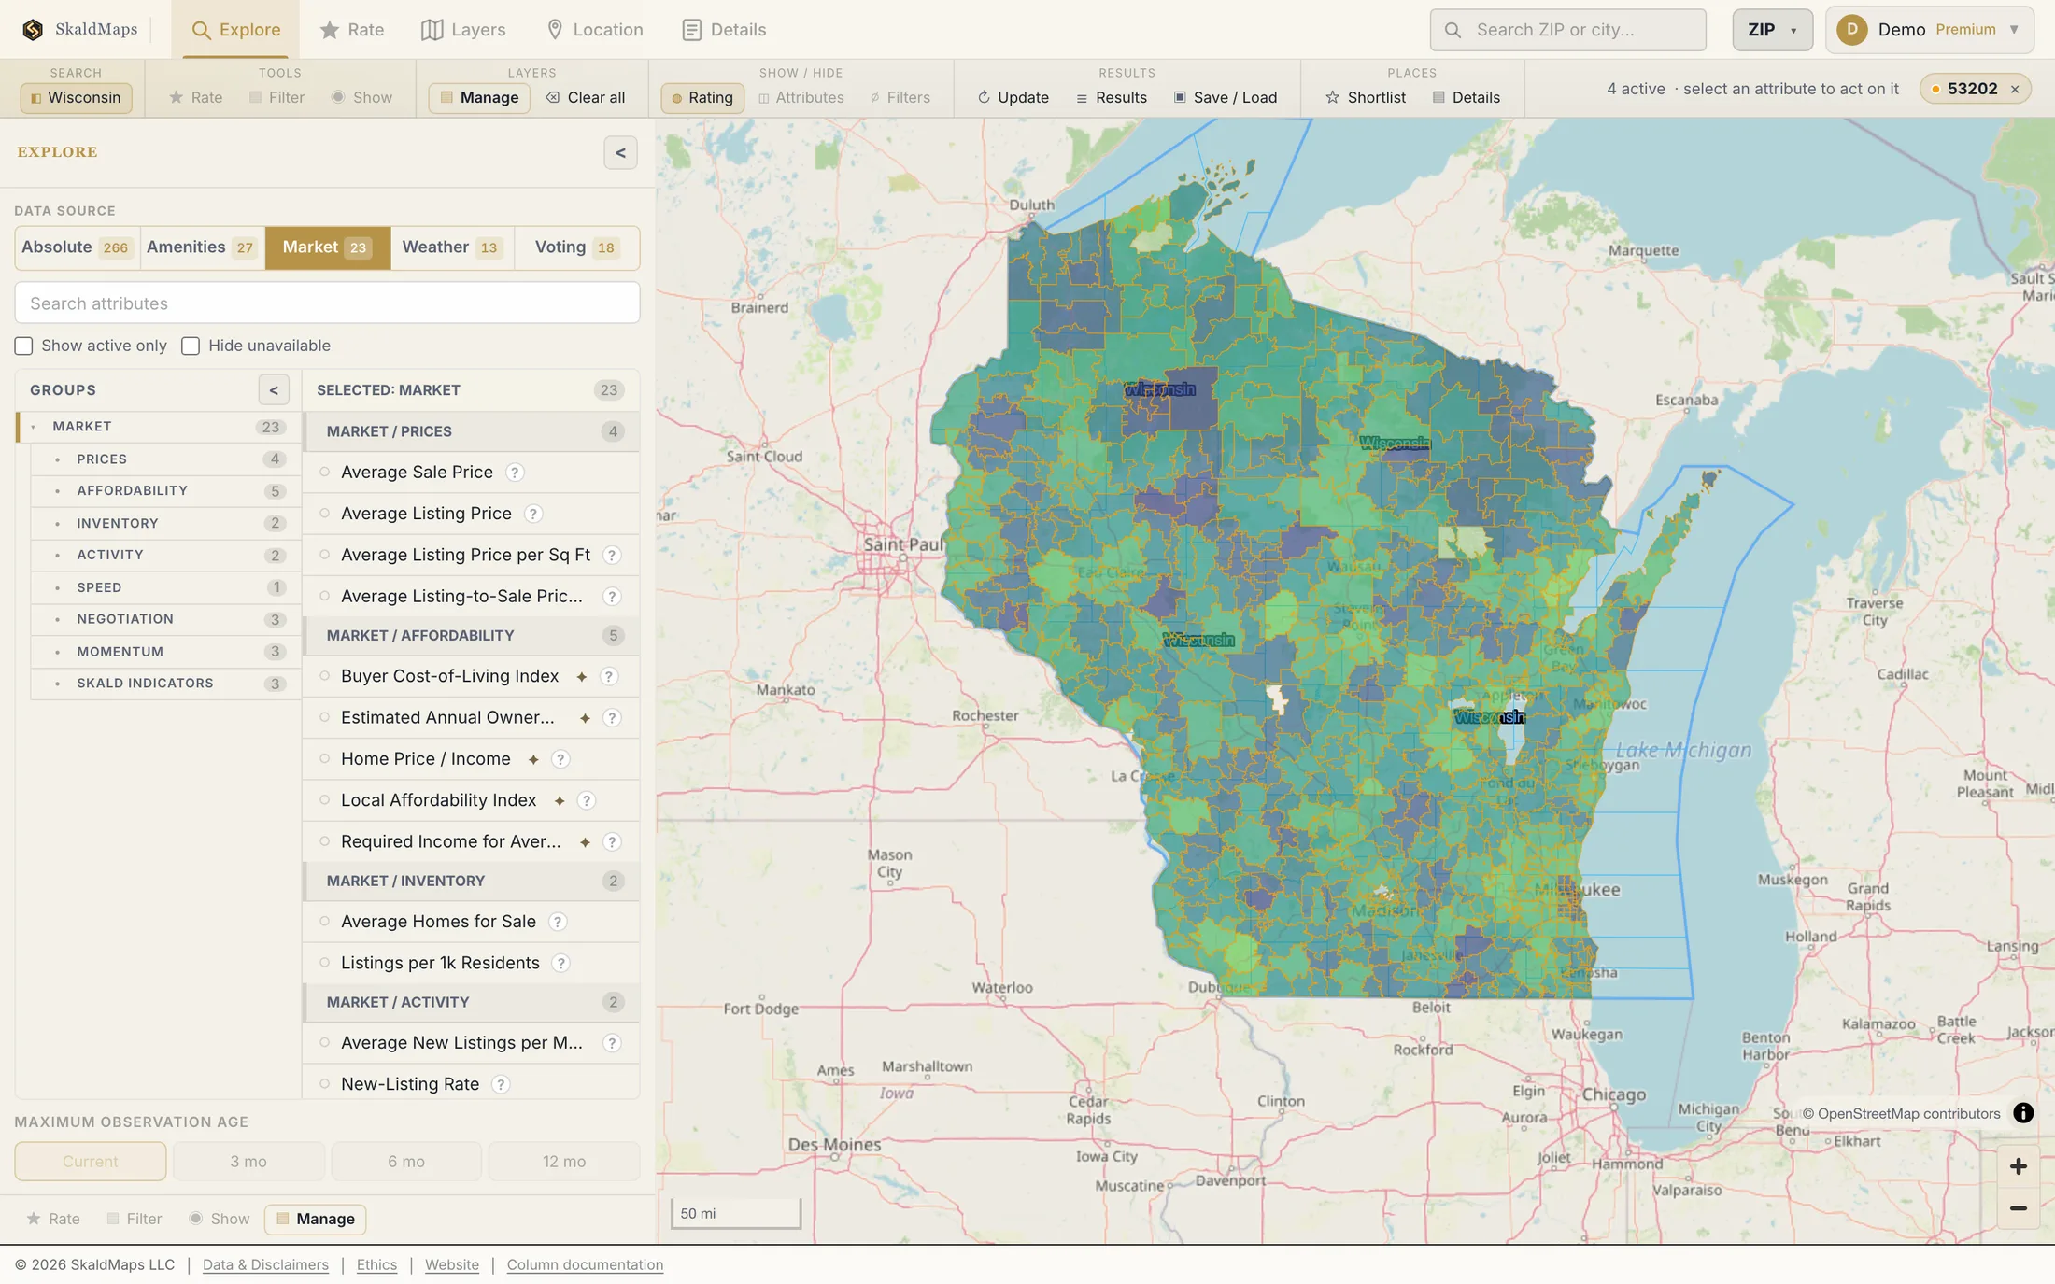Collapse the MARKET group tree node
Viewport: 2055px width, 1284px height.
tap(34, 427)
